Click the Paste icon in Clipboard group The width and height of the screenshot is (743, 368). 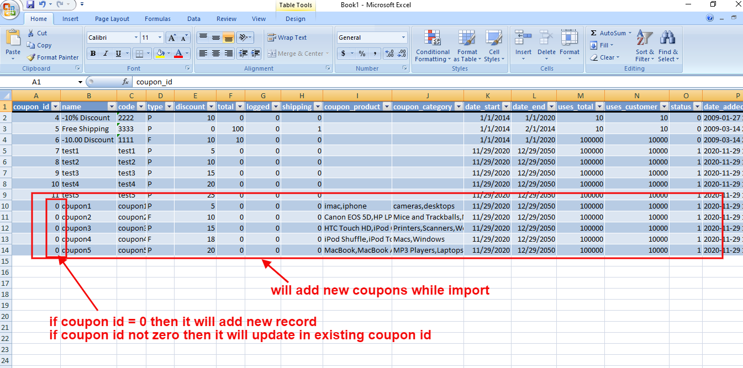pos(13,39)
